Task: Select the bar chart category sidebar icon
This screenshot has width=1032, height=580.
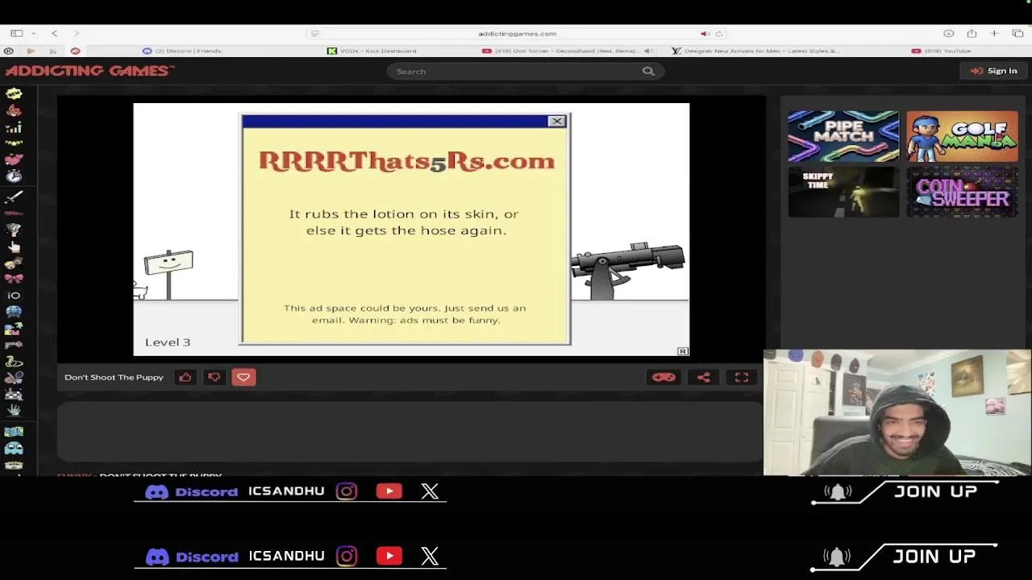Action: [14, 127]
